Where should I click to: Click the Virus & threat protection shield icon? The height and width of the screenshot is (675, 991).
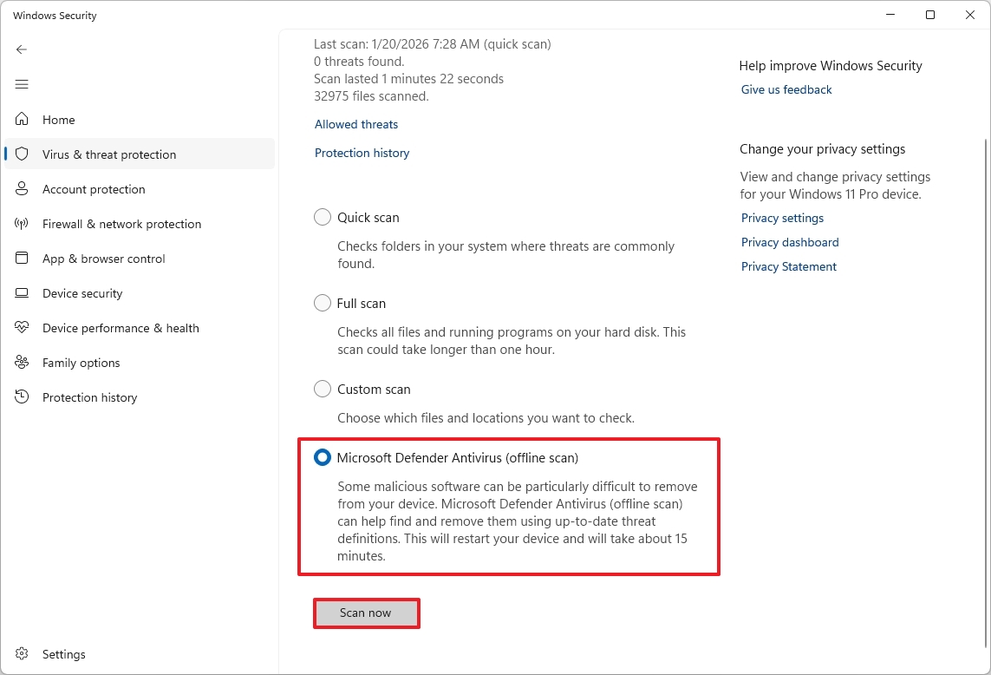22,154
